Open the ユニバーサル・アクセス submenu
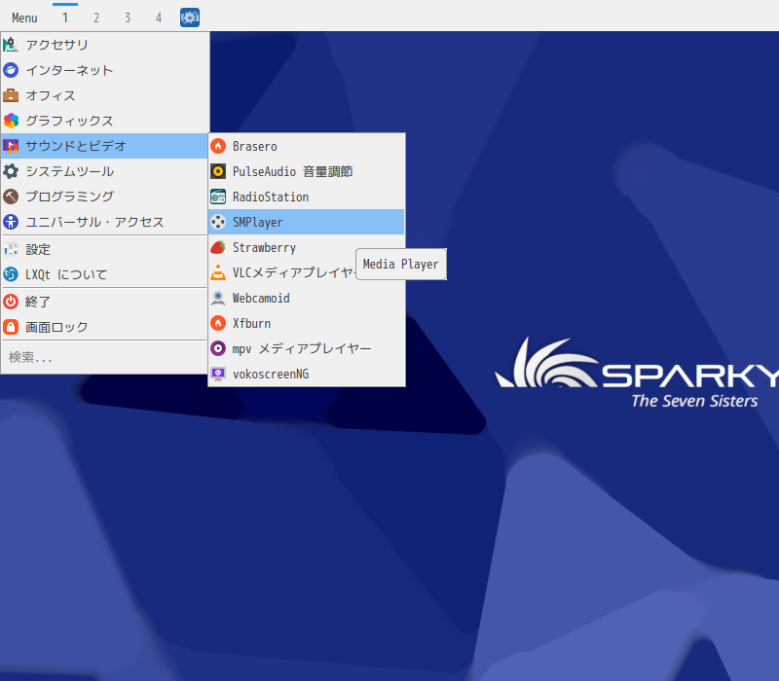This screenshot has width=779, height=681. click(x=104, y=222)
